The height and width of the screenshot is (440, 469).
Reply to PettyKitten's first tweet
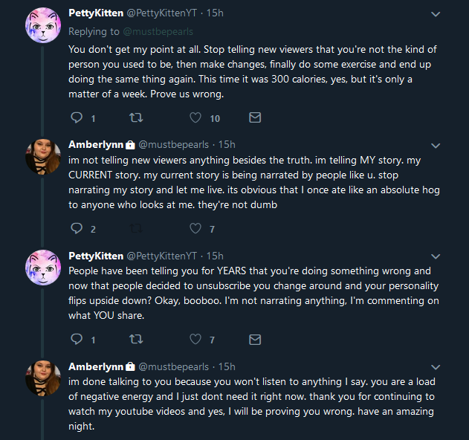(x=77, y=117)
